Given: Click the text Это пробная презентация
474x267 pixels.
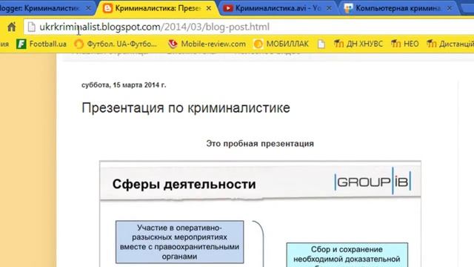Looking at the screenshot, I should point(260,143).
